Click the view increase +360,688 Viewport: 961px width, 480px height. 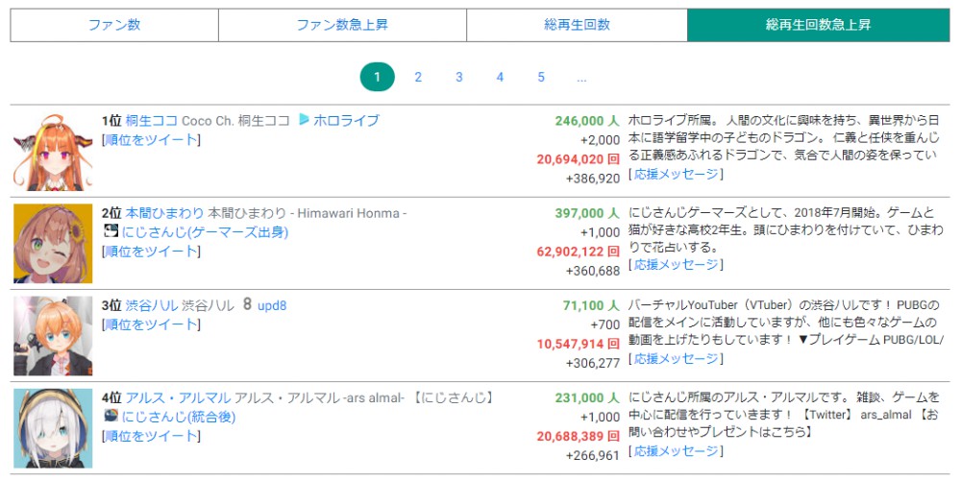[593, 272]
